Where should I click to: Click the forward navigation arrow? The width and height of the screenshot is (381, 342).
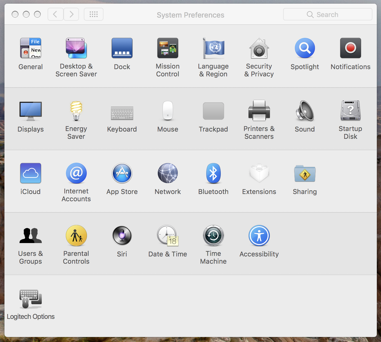click(x=71, y=14)
